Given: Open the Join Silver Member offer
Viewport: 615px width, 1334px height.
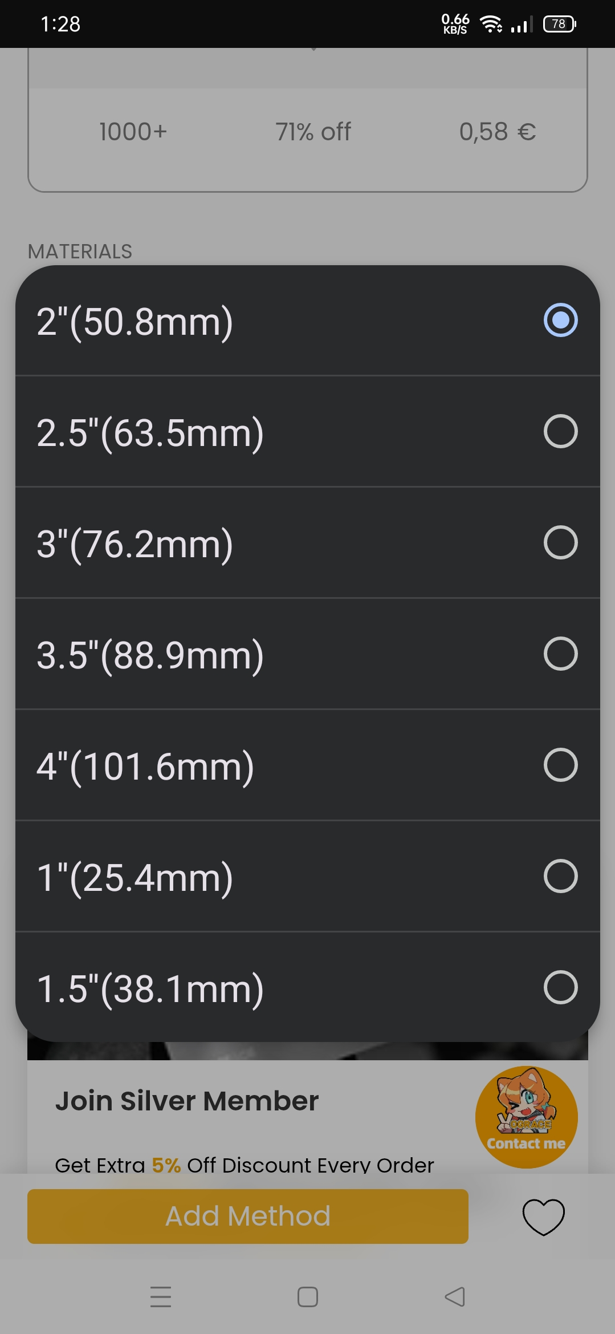Looking at the screenshot, I should coord(187,1101).
